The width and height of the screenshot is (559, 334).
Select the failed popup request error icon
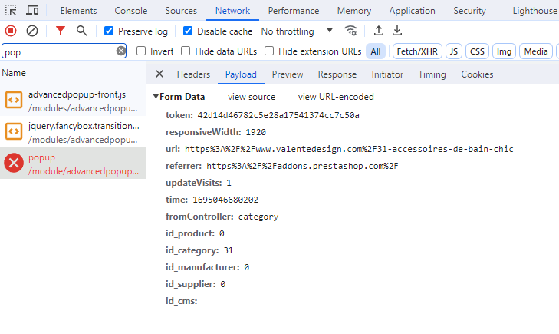(x=14, y=163)
